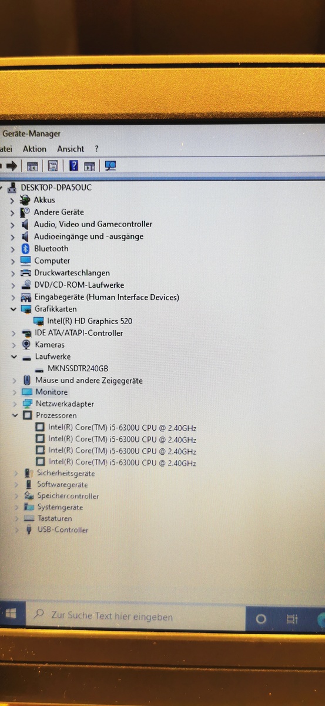325x706 pixels.
Task: Open the Properties toolbar icon
Action: (53, 166)
